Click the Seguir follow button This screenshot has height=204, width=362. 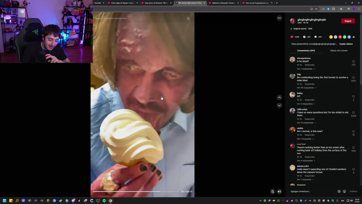tap(348, 21)
